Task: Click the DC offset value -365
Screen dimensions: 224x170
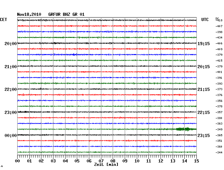Action: [219, 135]
